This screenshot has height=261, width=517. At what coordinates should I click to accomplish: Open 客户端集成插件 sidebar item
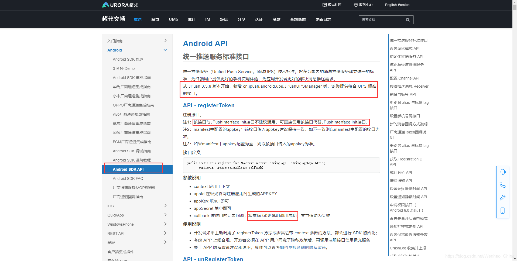tap(121, 252)
